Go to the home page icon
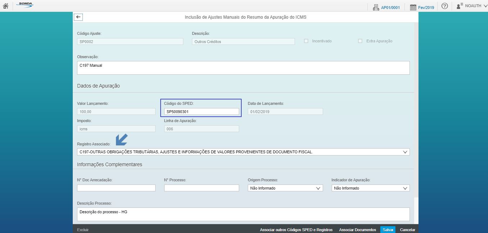The height and width of the screenshot is (233, 488). coord(5,6)
